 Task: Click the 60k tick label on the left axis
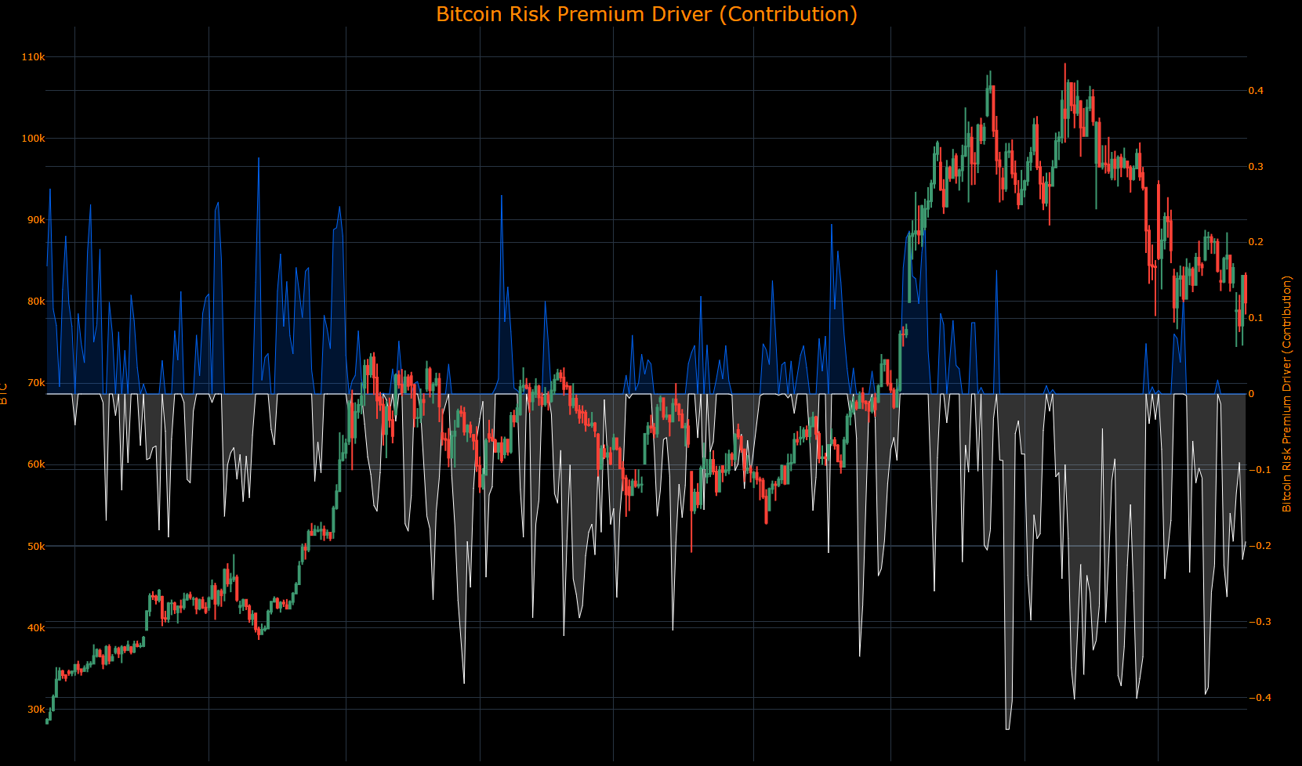[x=36, y=464]
